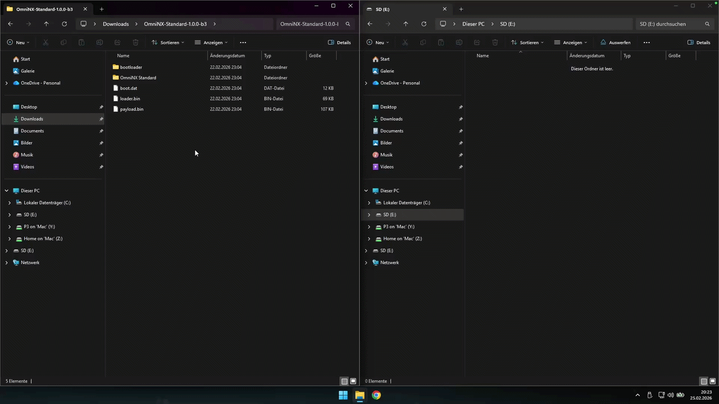
Task: Open the Sortieren dropdown in left window
Action: [x=168, y=43]
